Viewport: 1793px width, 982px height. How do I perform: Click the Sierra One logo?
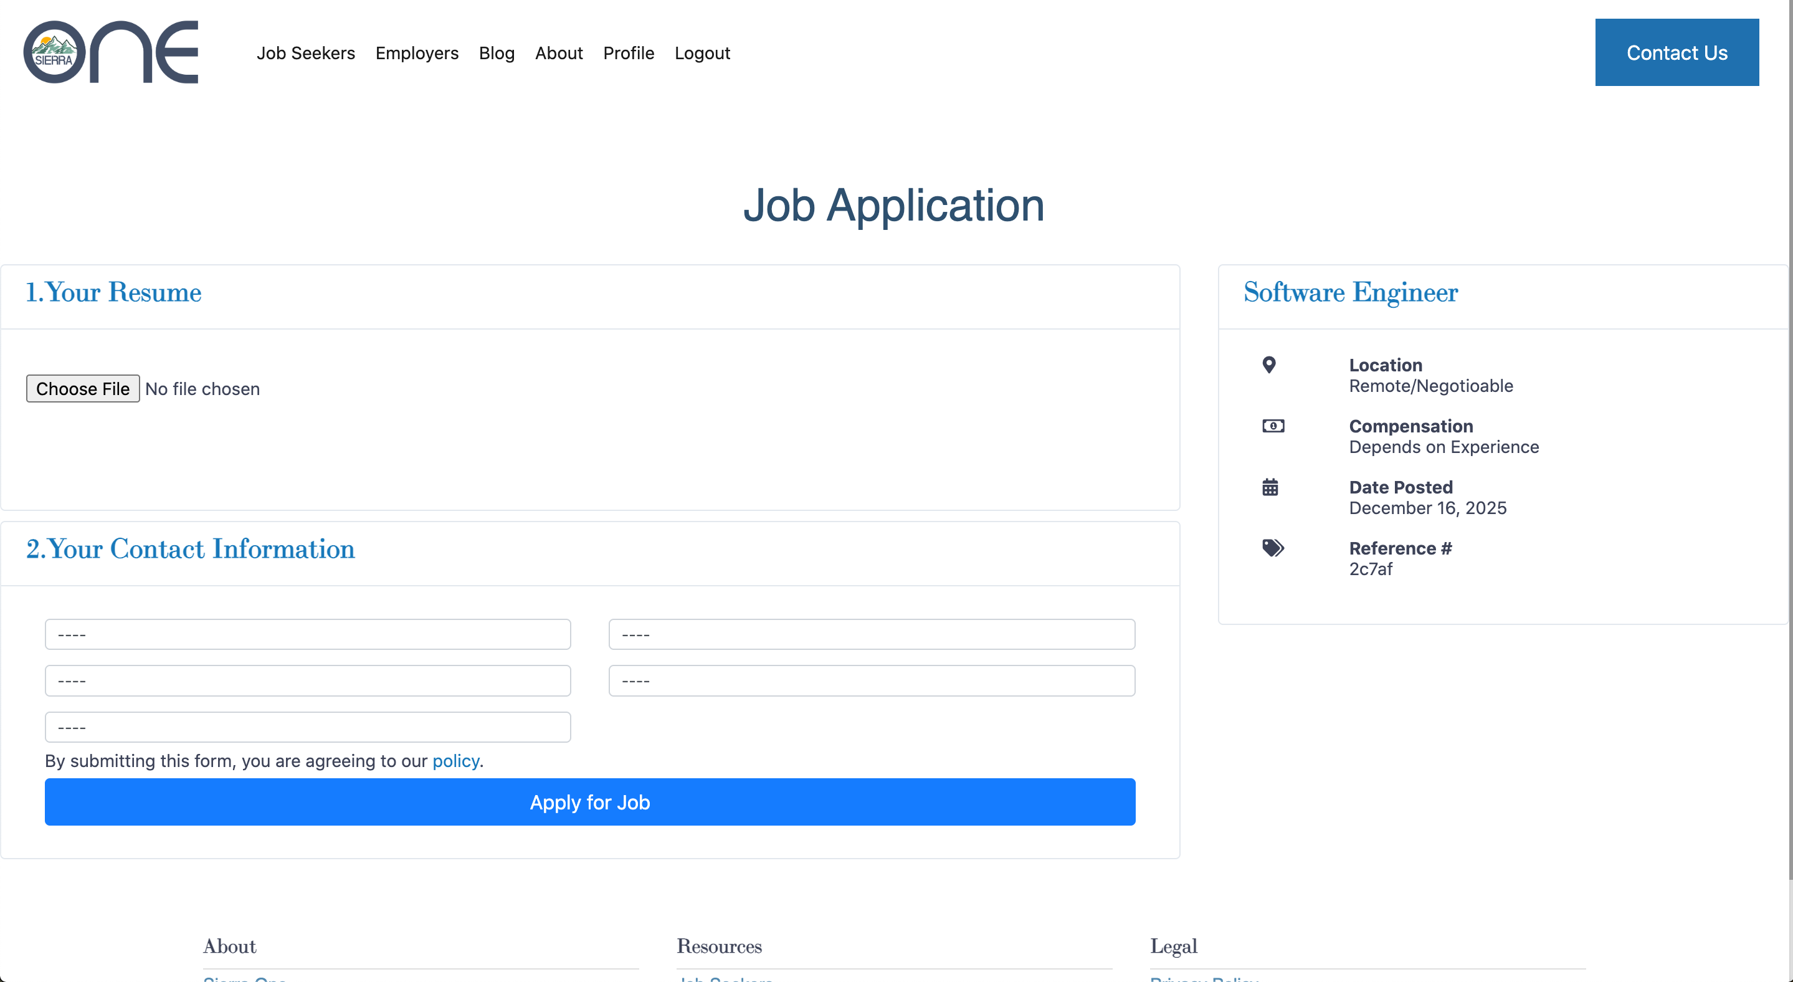111,52
